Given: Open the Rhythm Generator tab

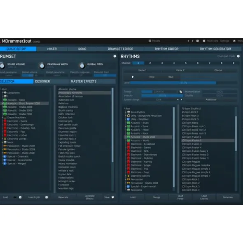Looking at the screenshot, I should tap(215, 49).
